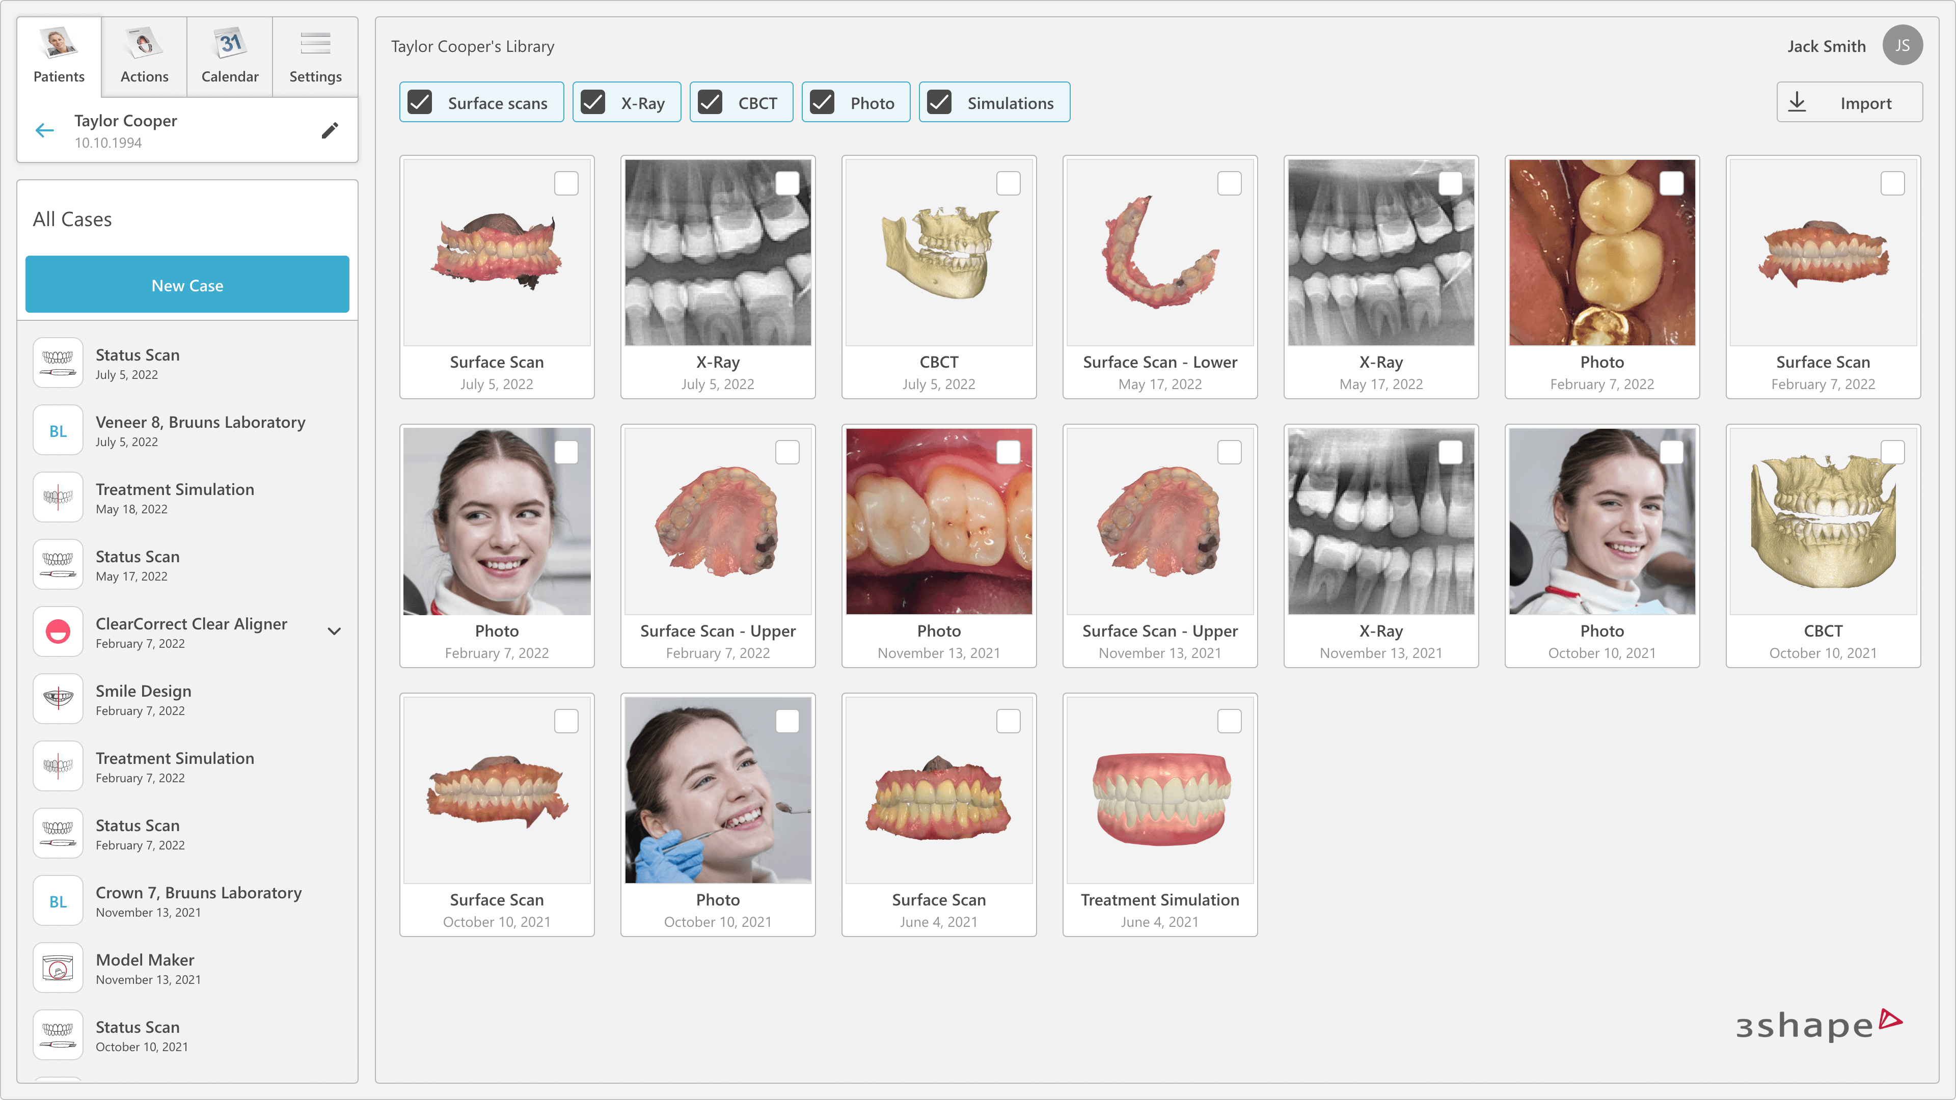This screenshot has width=1956, height=1100.
Task: Click the ClearCorrect Clear Aligner pink icon
Action: click(58, 631)
